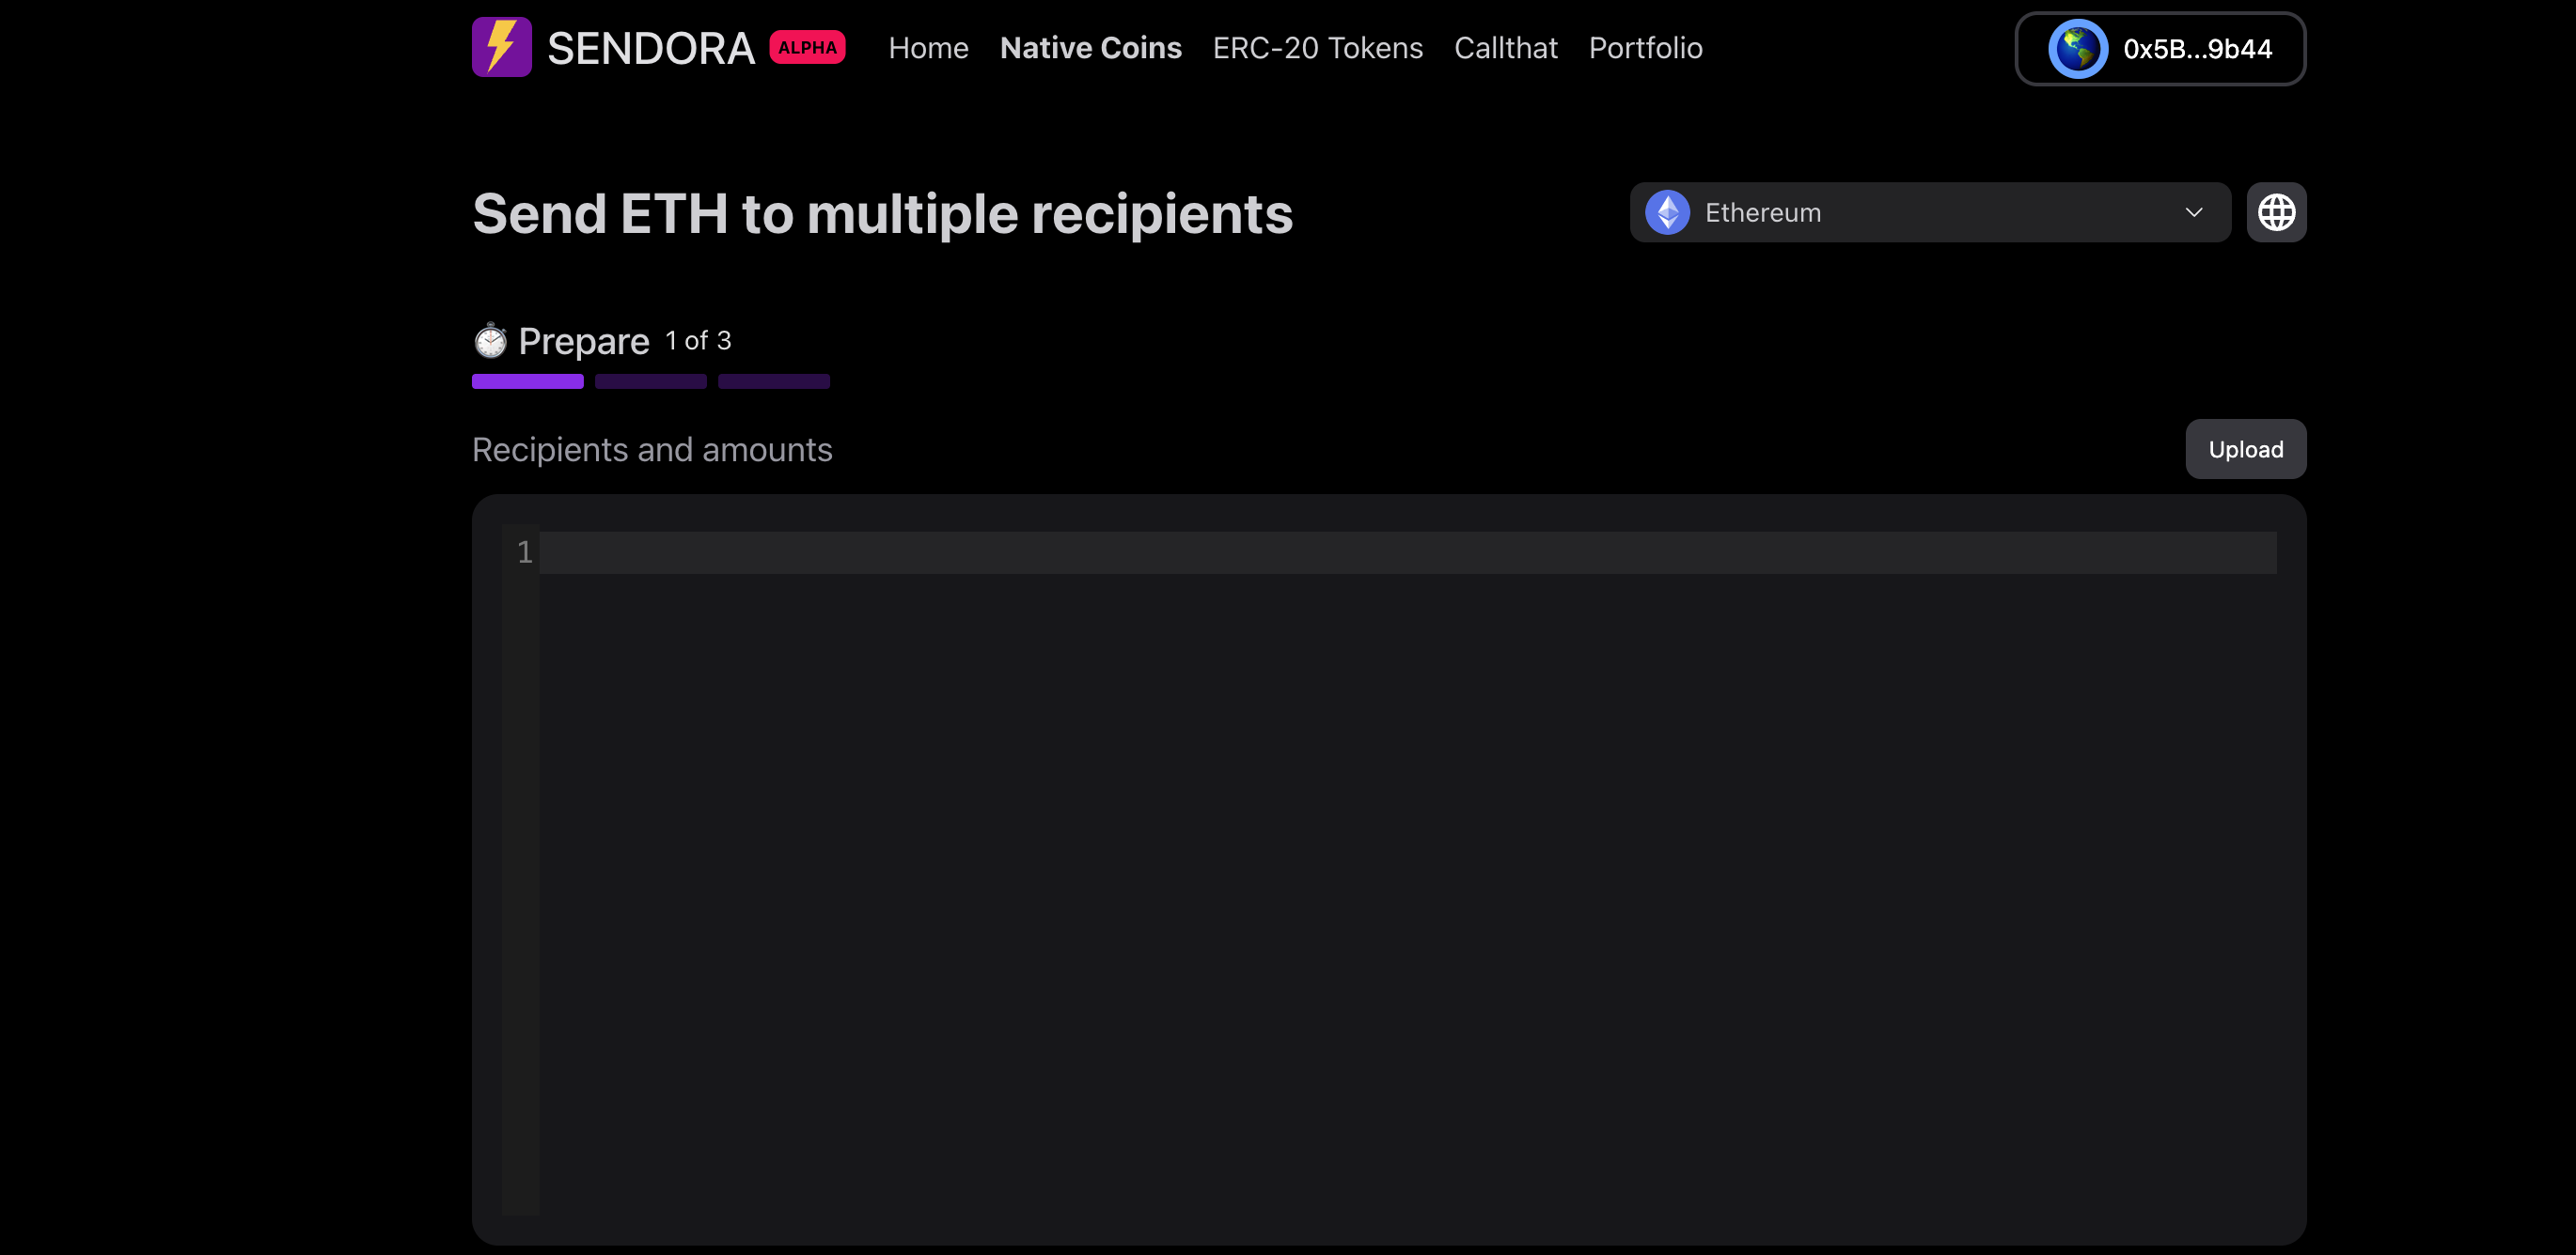Open wallet menu 0x5B...9b44
2576x1255 pixels.
(2196, 49)
